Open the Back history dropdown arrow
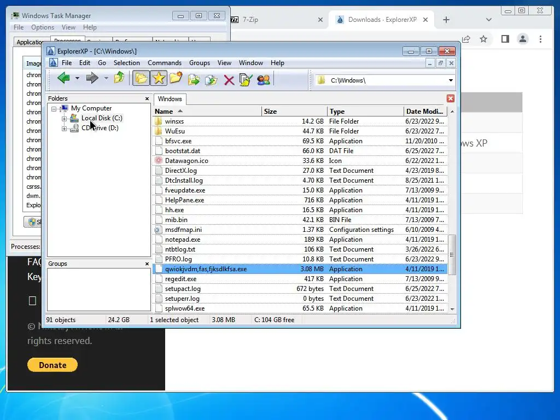The image size is (560, 420). click(x=77, y=78)
